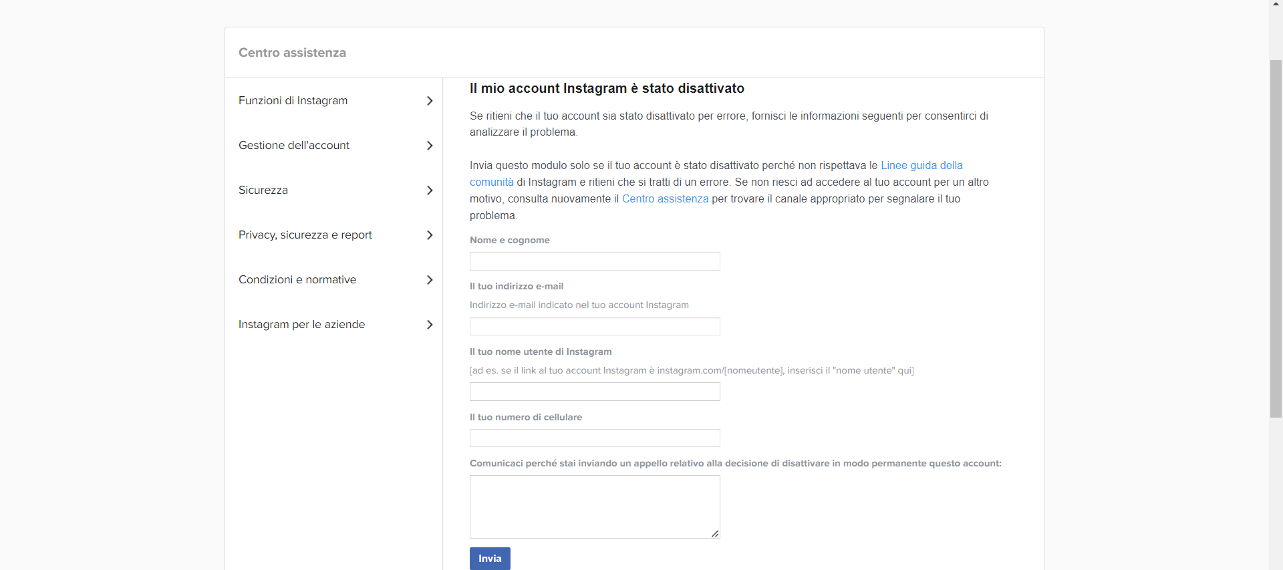
Task: Click the "Nome e cognome" input field
Action: point(594,261)
